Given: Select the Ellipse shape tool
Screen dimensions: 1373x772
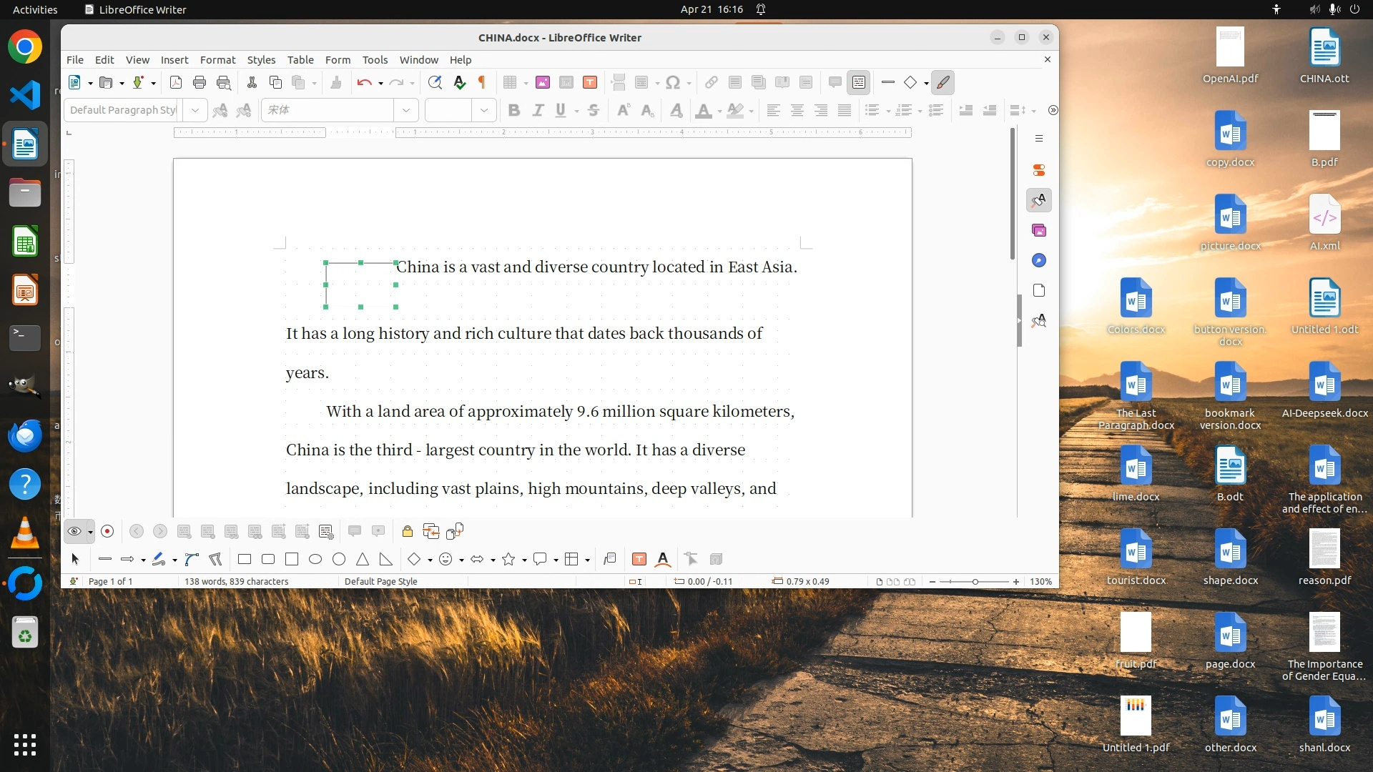Looking at the screenshot, I should coord(315,559).
